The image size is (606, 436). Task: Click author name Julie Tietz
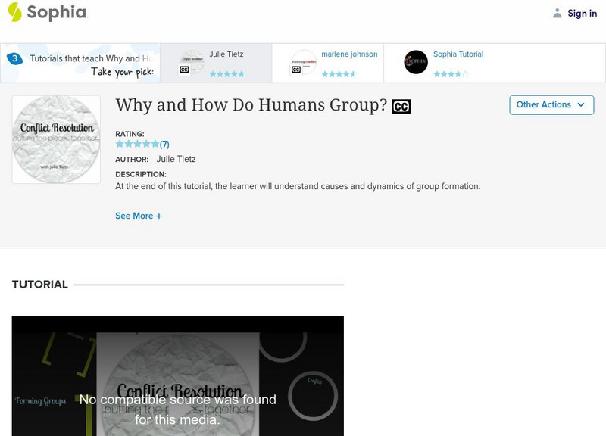tap(176, 159)
